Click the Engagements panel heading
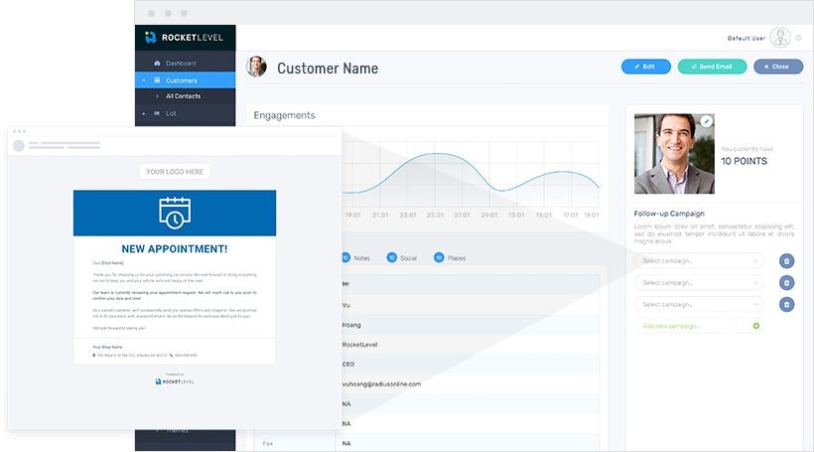Viewport: 814px width, 452px height. click(285, 115)
